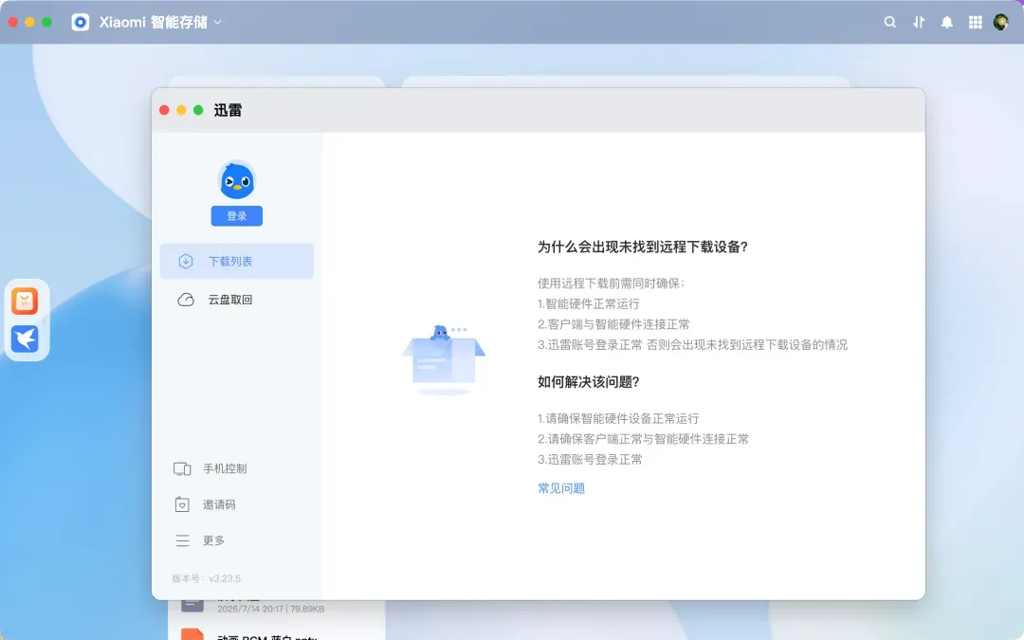Viewport: 1024px width, 640px height.
Task: Open the user profile avatar at top right
Action: pyautogui.click(x=1000, y=22)
